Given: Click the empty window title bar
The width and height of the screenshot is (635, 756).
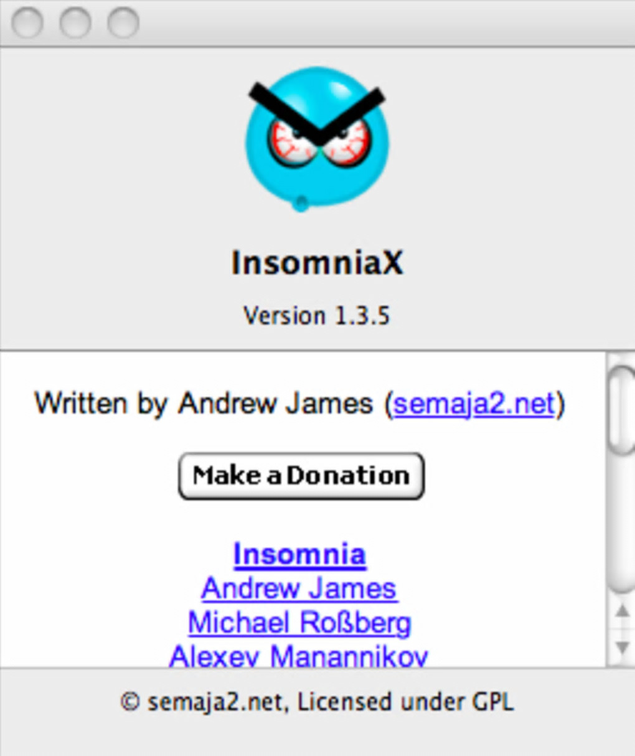Looking at the screenshot, I should pyautogui.click(x=386, y=23).
